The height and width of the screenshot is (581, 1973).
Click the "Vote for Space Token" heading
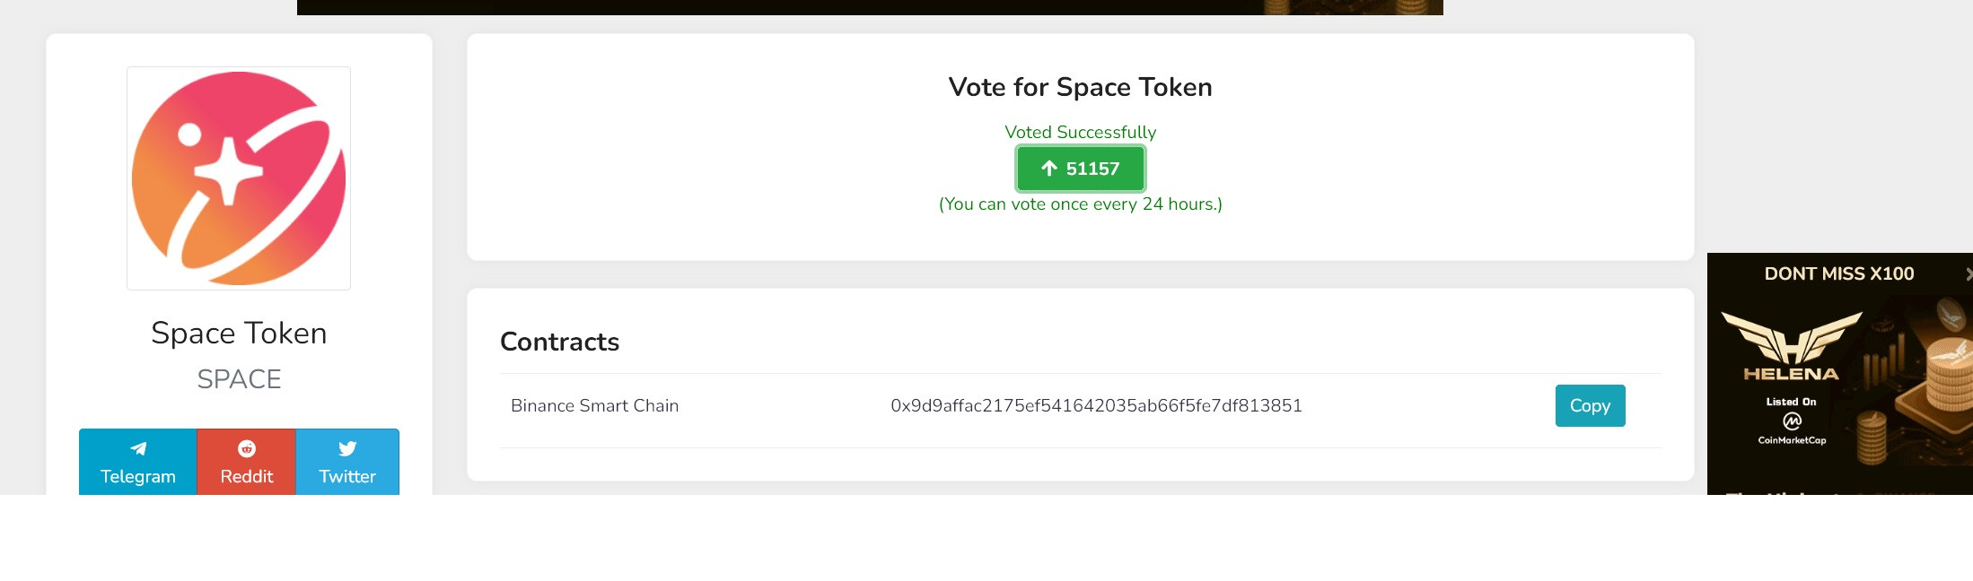tap(1080, 87)
